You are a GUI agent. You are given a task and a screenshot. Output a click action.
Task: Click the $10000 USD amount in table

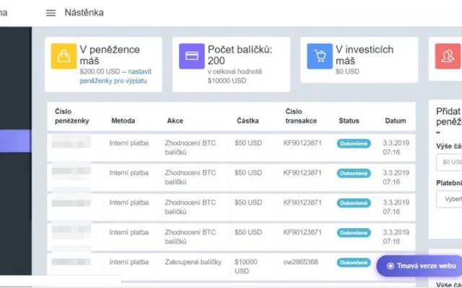pos(246,266)
